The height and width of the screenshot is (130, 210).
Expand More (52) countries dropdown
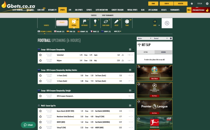pos(118,31)
